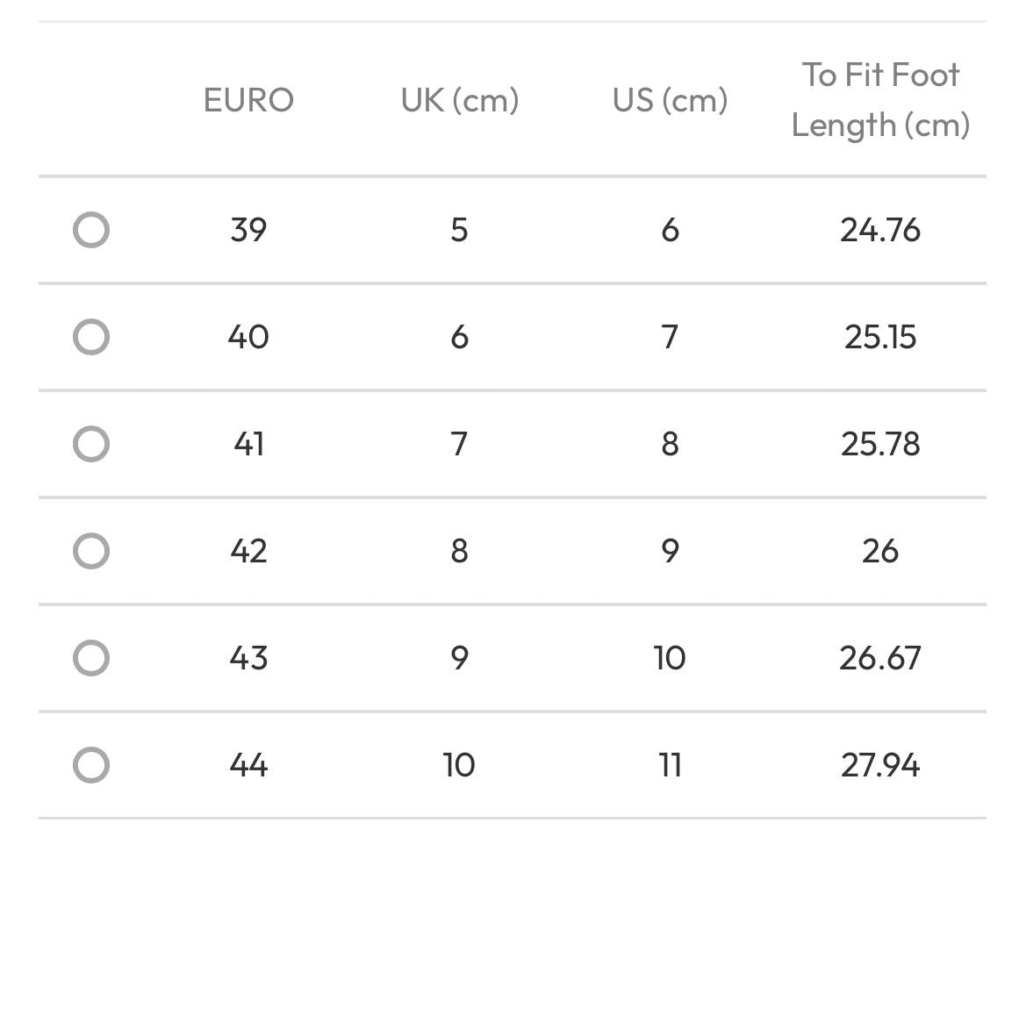The image size is (1026, 1023).
Task: Click the UK (cm) column header
Action: click(x=459, y=100)
